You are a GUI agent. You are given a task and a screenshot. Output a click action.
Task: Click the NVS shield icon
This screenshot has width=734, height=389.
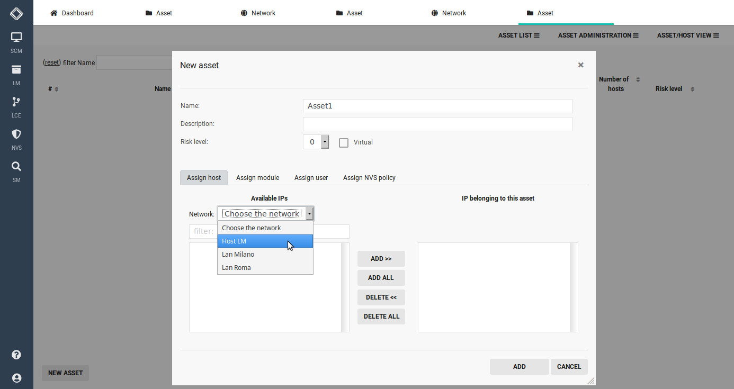pyautogui.click(x=16, y=135)
